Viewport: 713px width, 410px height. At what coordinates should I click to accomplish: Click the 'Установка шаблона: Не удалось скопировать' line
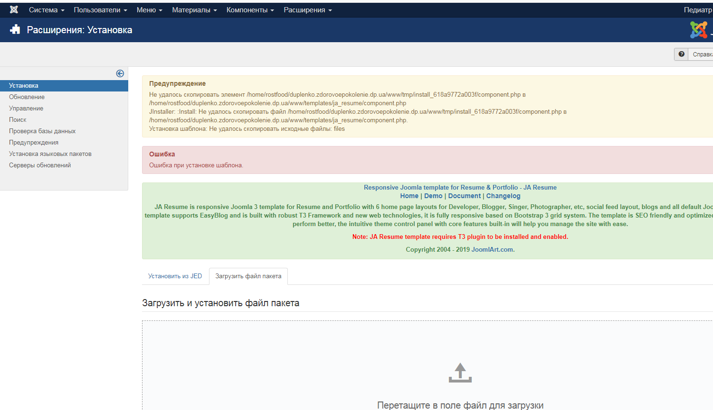click(247, 129)
